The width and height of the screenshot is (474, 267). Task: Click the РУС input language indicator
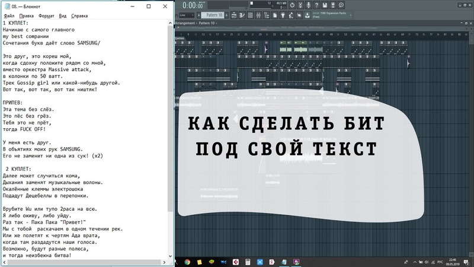tap(440, 262)
